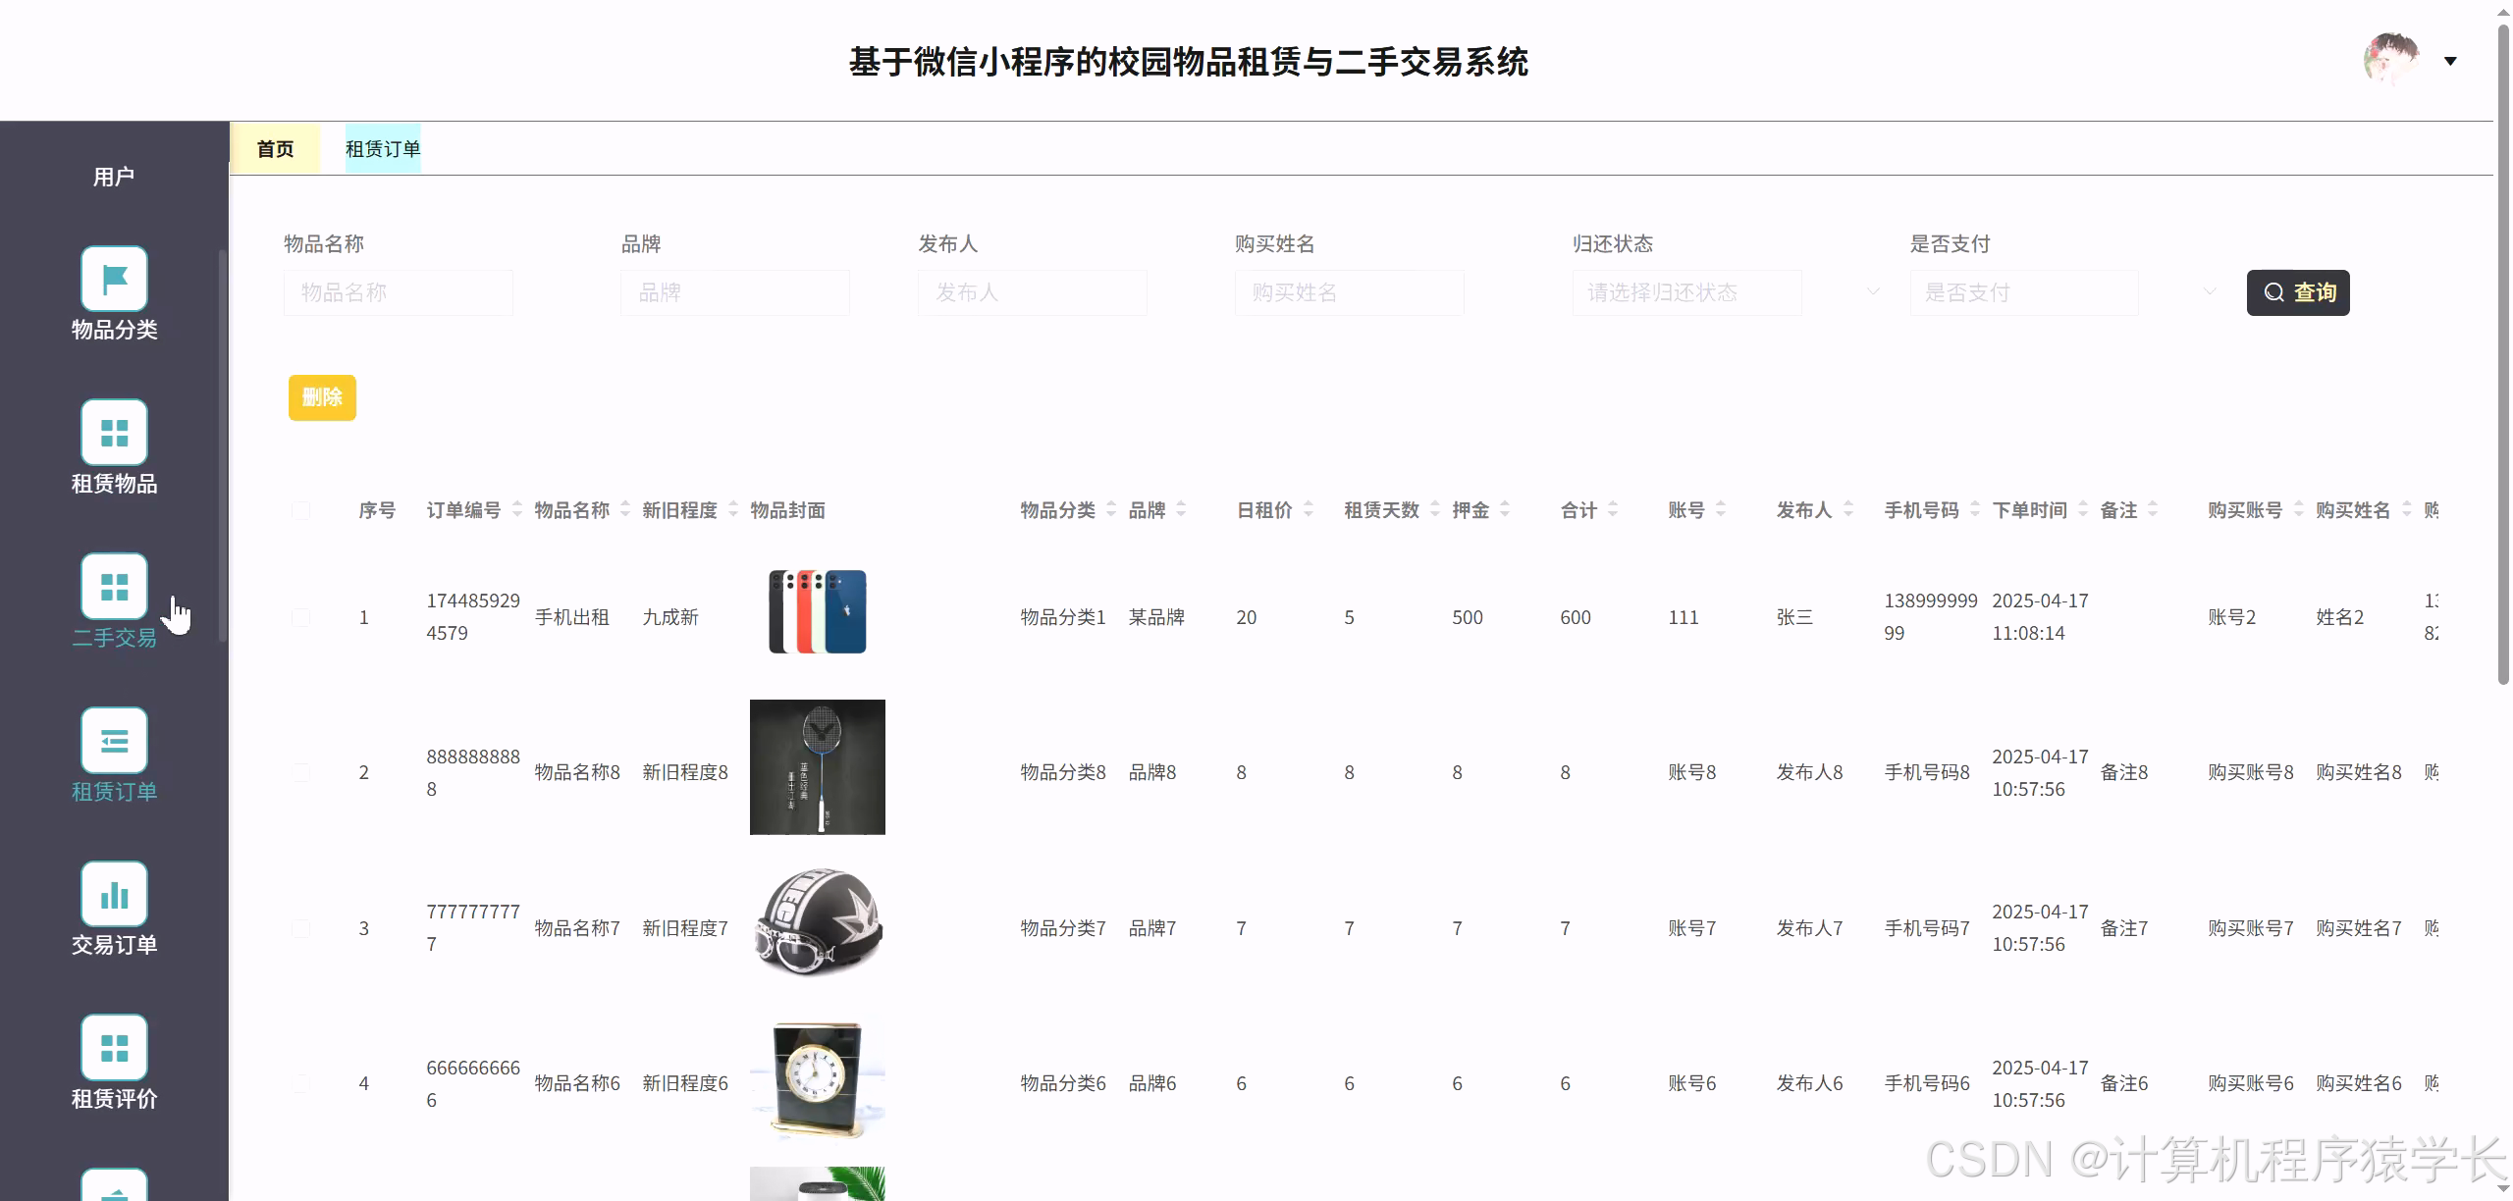Open the user avatar in top right corner
The height and width of the screenshot is (1201, 2513).
click(x=2388, y=58)
